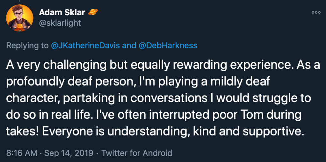Open the @DebHarkness mention
Viewport: 326px width, 162px height.
click(168, 46)
